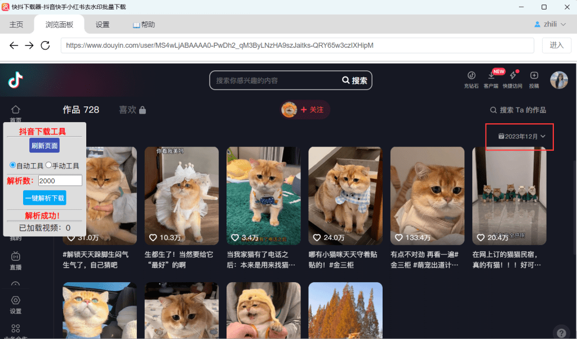The image size is (577, 339).
Task: Select the 自动工具 radio button
Action: pos(12,165)
